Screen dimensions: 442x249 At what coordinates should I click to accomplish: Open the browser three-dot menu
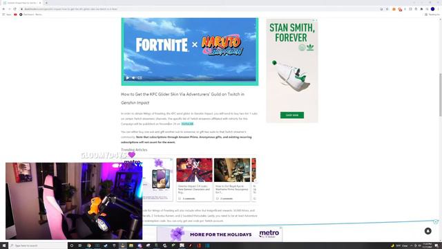(439, 9)
